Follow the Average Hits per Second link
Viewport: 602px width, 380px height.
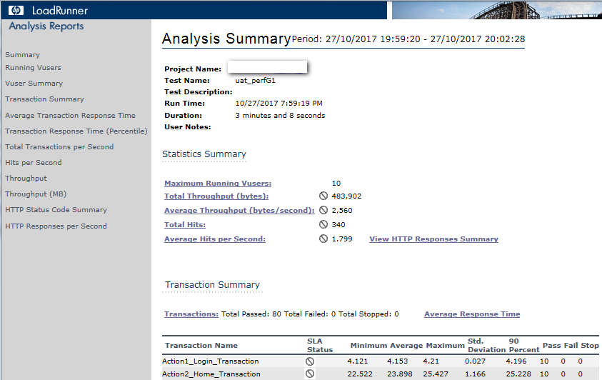point(215,239)
